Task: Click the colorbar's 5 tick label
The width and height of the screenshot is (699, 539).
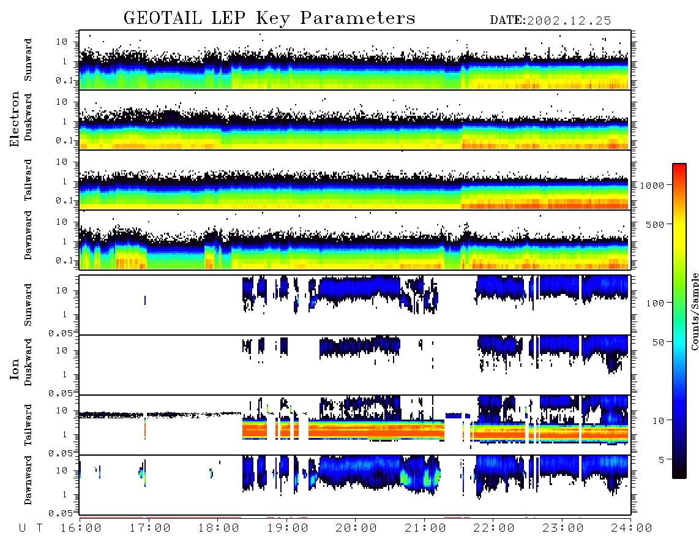Action: (x=662, y=460)
